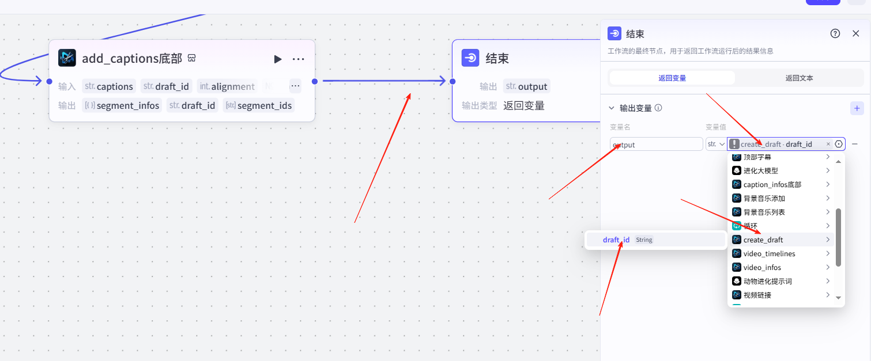Click the variable picker target icon
Viewport: 871px width, 361px height.
[x=839, y=144]
